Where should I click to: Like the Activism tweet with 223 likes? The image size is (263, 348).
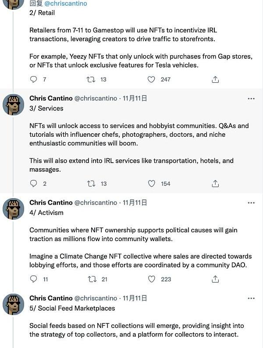coord(151,279)
